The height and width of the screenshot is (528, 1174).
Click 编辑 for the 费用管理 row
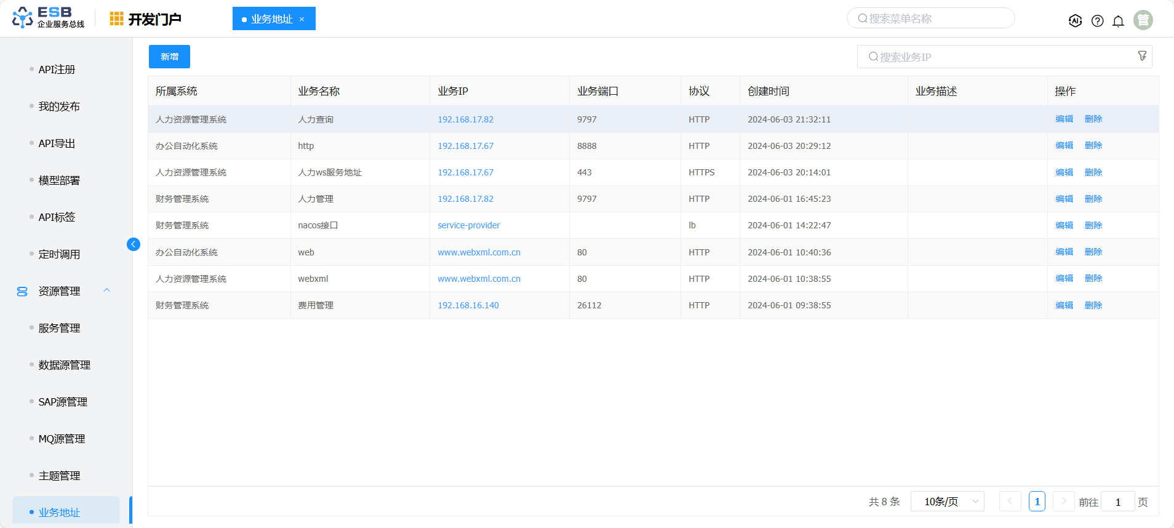1064,305
